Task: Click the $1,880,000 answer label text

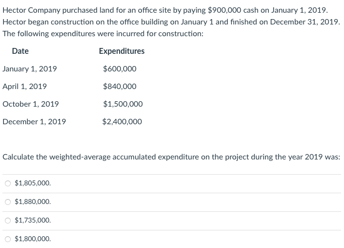Action: [33, 202]
